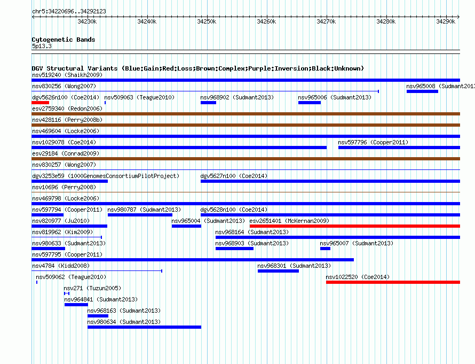475x364 pixels.
Task: Select the Cytogenetic Bands track title
Action: point(64,40)
